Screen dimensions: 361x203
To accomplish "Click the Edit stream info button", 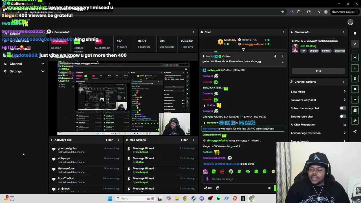I will pos(318,71).
